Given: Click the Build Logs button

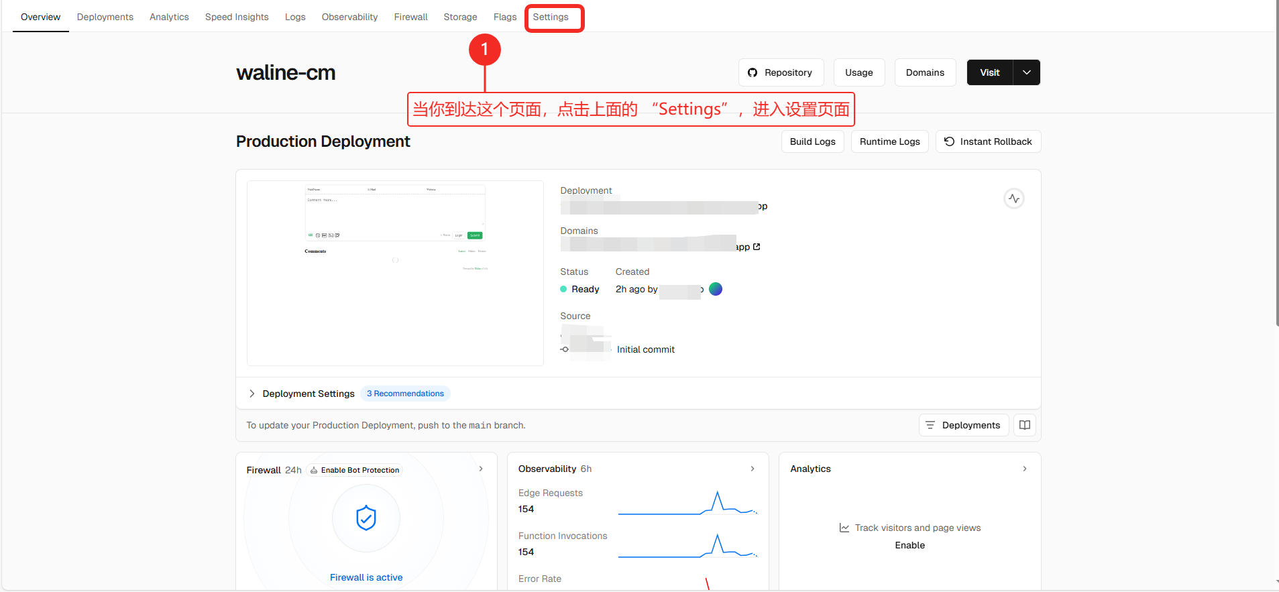Looking at the screenshot, I should click(x=812, y=141).
